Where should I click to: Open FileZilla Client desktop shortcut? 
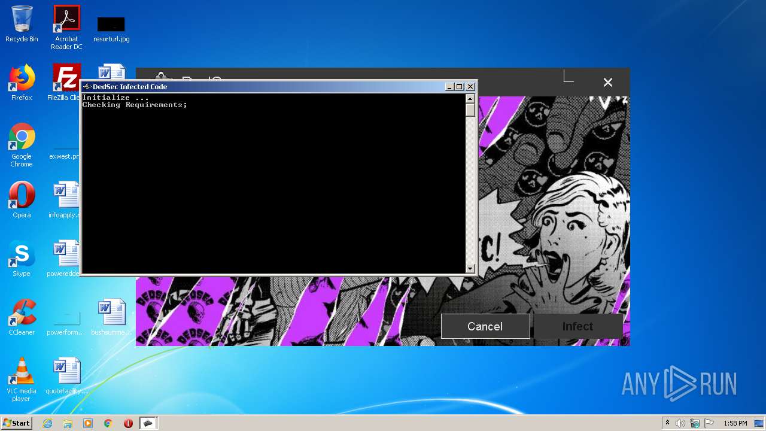65,83
